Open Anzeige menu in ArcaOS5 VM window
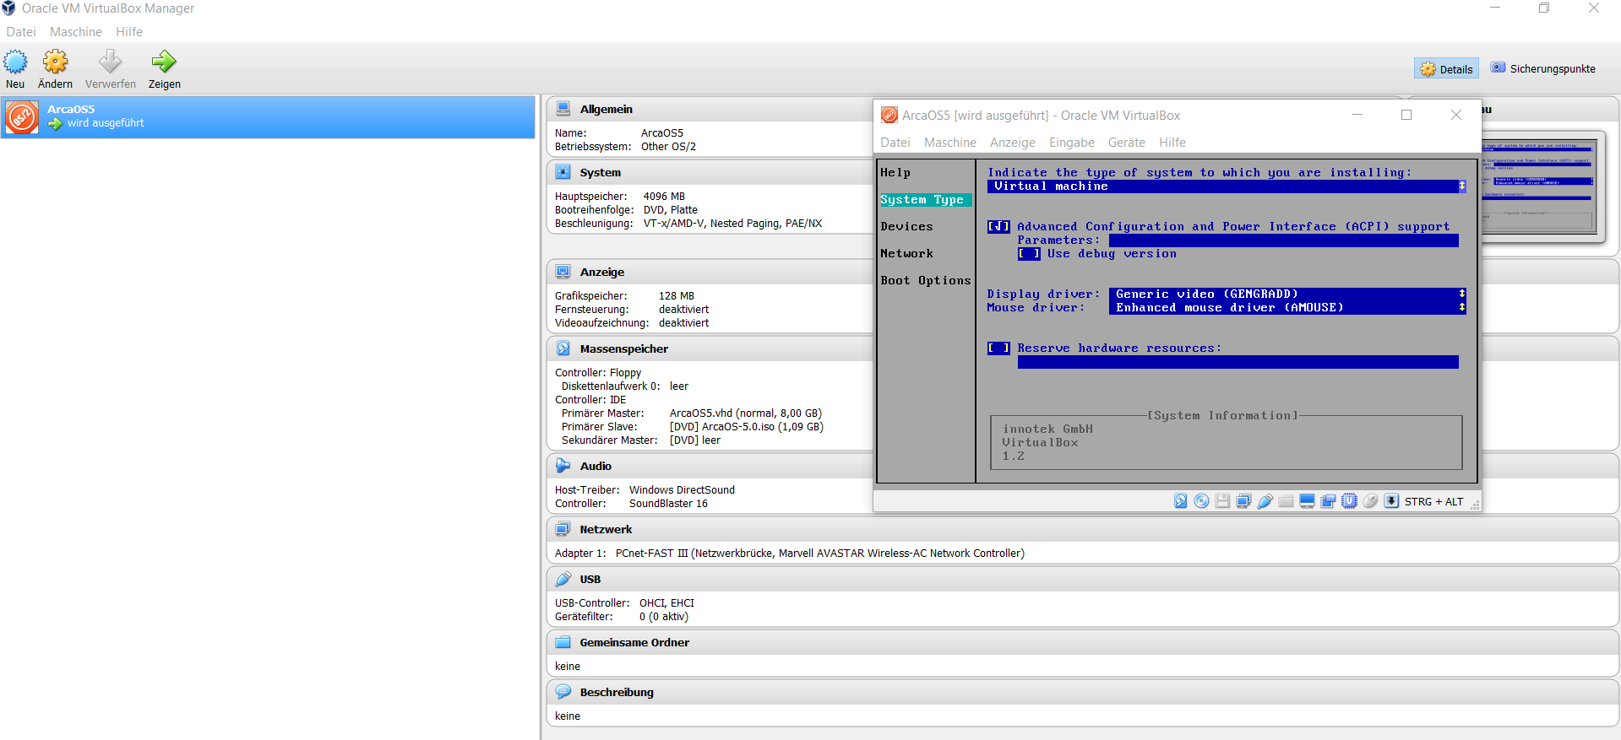 pyautogui.click(x=1012, y=143)
